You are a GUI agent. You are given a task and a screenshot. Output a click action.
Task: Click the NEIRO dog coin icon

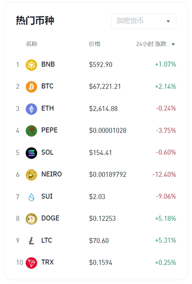31,175
